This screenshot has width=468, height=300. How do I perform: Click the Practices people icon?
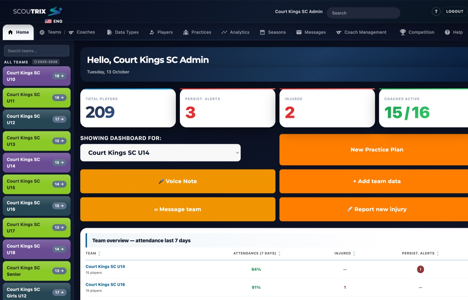pyautogui.click(x=186, y=32)
